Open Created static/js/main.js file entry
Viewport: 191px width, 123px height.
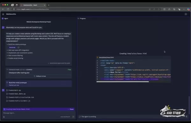[18, 101]
